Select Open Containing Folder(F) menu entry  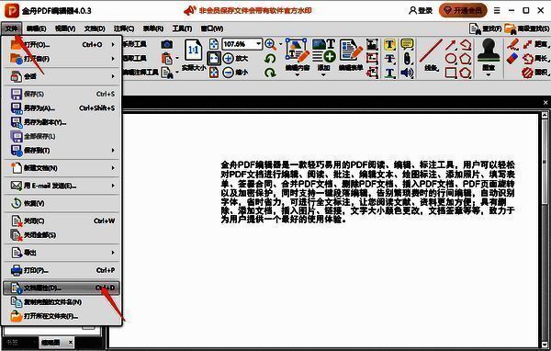(x=62, y=316)
